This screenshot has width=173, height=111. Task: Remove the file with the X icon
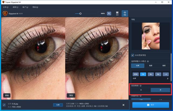[124, 105]
